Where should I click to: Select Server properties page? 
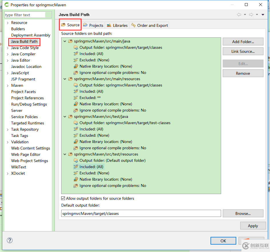[x=17, y=110]
